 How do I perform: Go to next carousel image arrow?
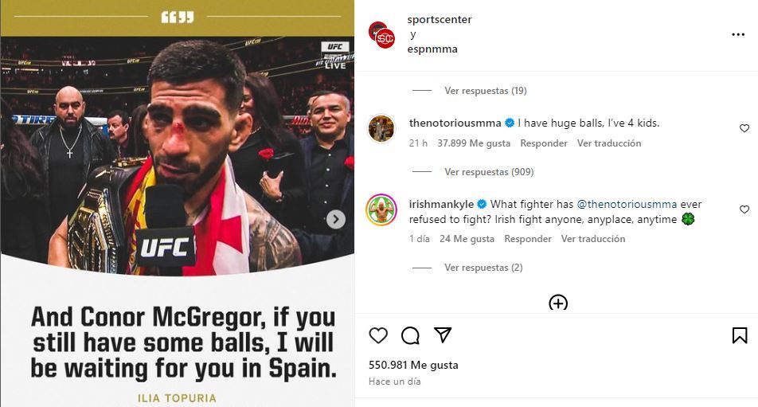click(335, 220)
